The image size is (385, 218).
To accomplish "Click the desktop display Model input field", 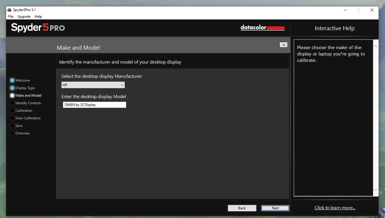I will pyautogui.click(x=94, y=105).
